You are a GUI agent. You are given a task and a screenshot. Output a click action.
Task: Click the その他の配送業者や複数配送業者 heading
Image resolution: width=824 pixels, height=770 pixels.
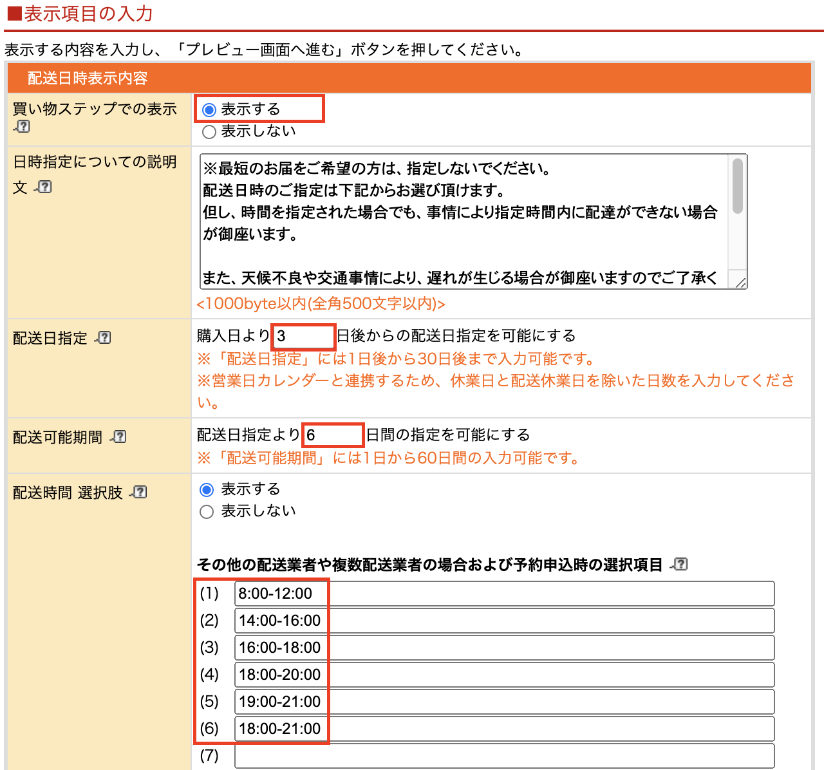[429, 565]
